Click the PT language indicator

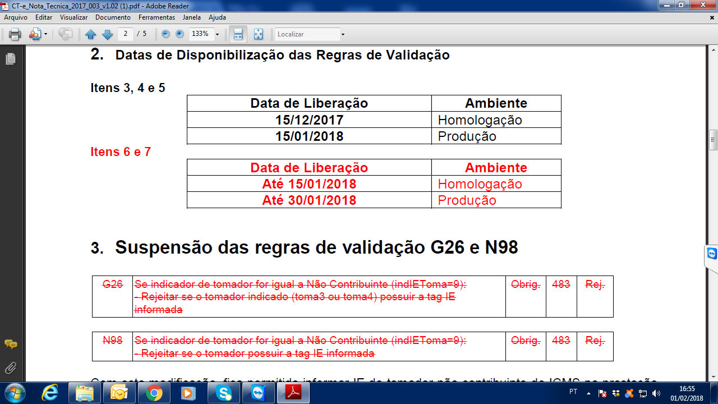coord(574,392)
